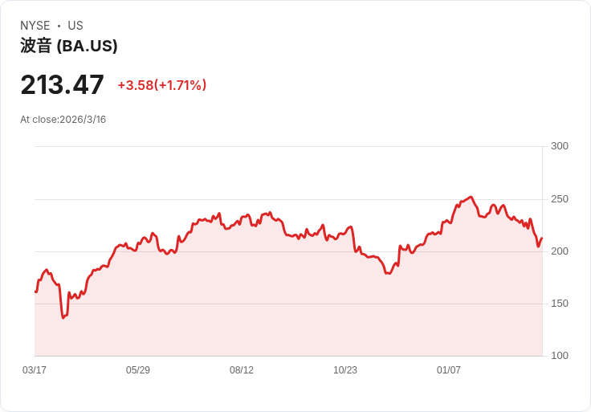
Task: Click the 100 y-axis label
Action: tap(560, 356)
